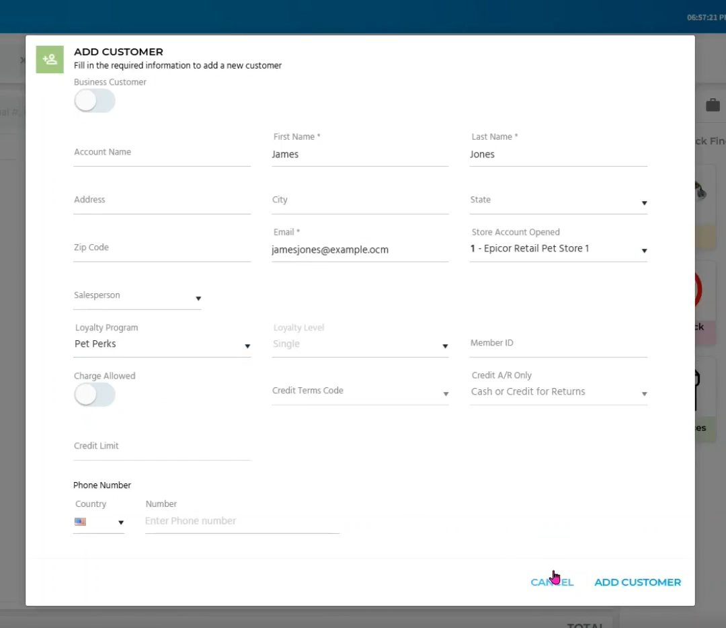Screen dimensions: 726x628
Task: Open the phone Country code dropdown arrow
Action: click(x=121, y=522)
